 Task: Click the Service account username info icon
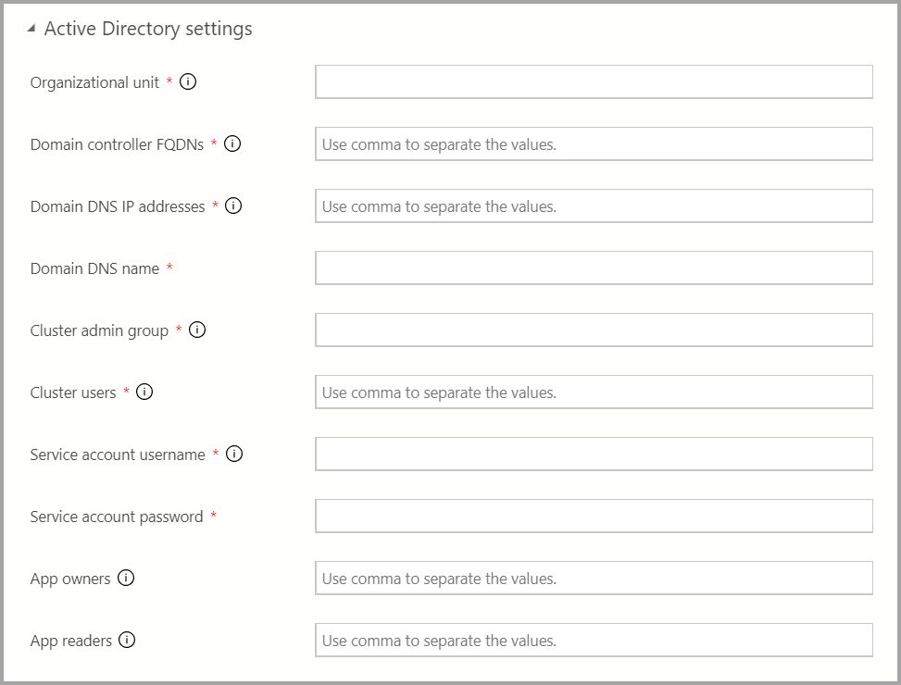pos(234,454)
